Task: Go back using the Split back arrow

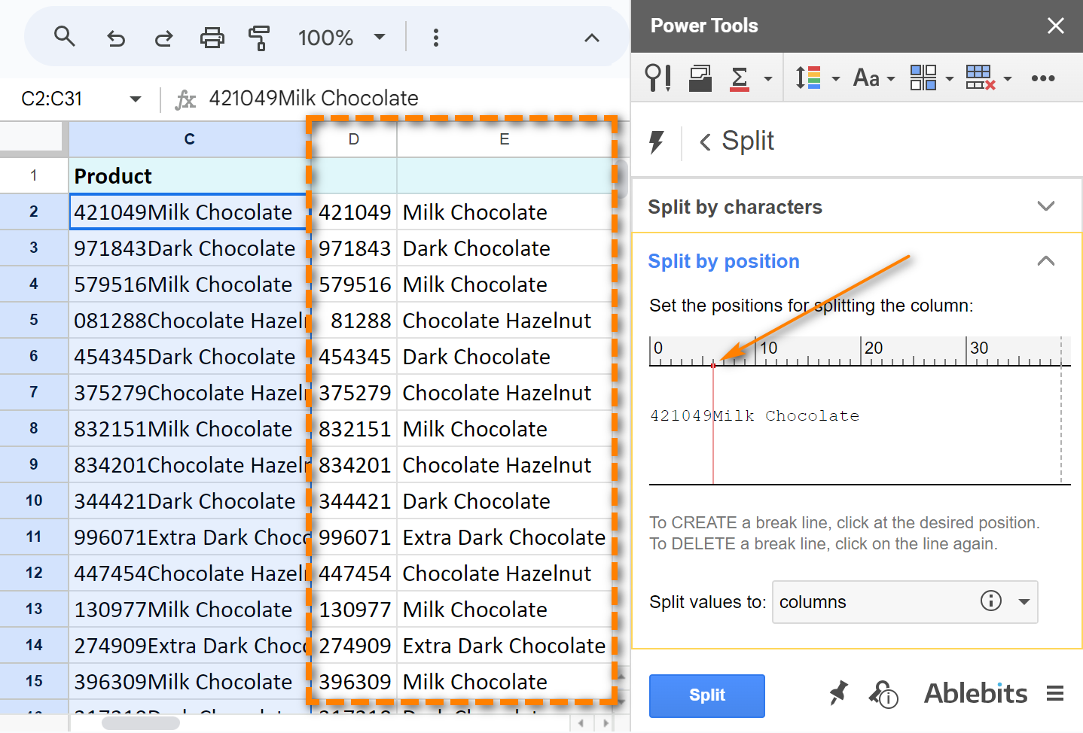Action: 705,141
